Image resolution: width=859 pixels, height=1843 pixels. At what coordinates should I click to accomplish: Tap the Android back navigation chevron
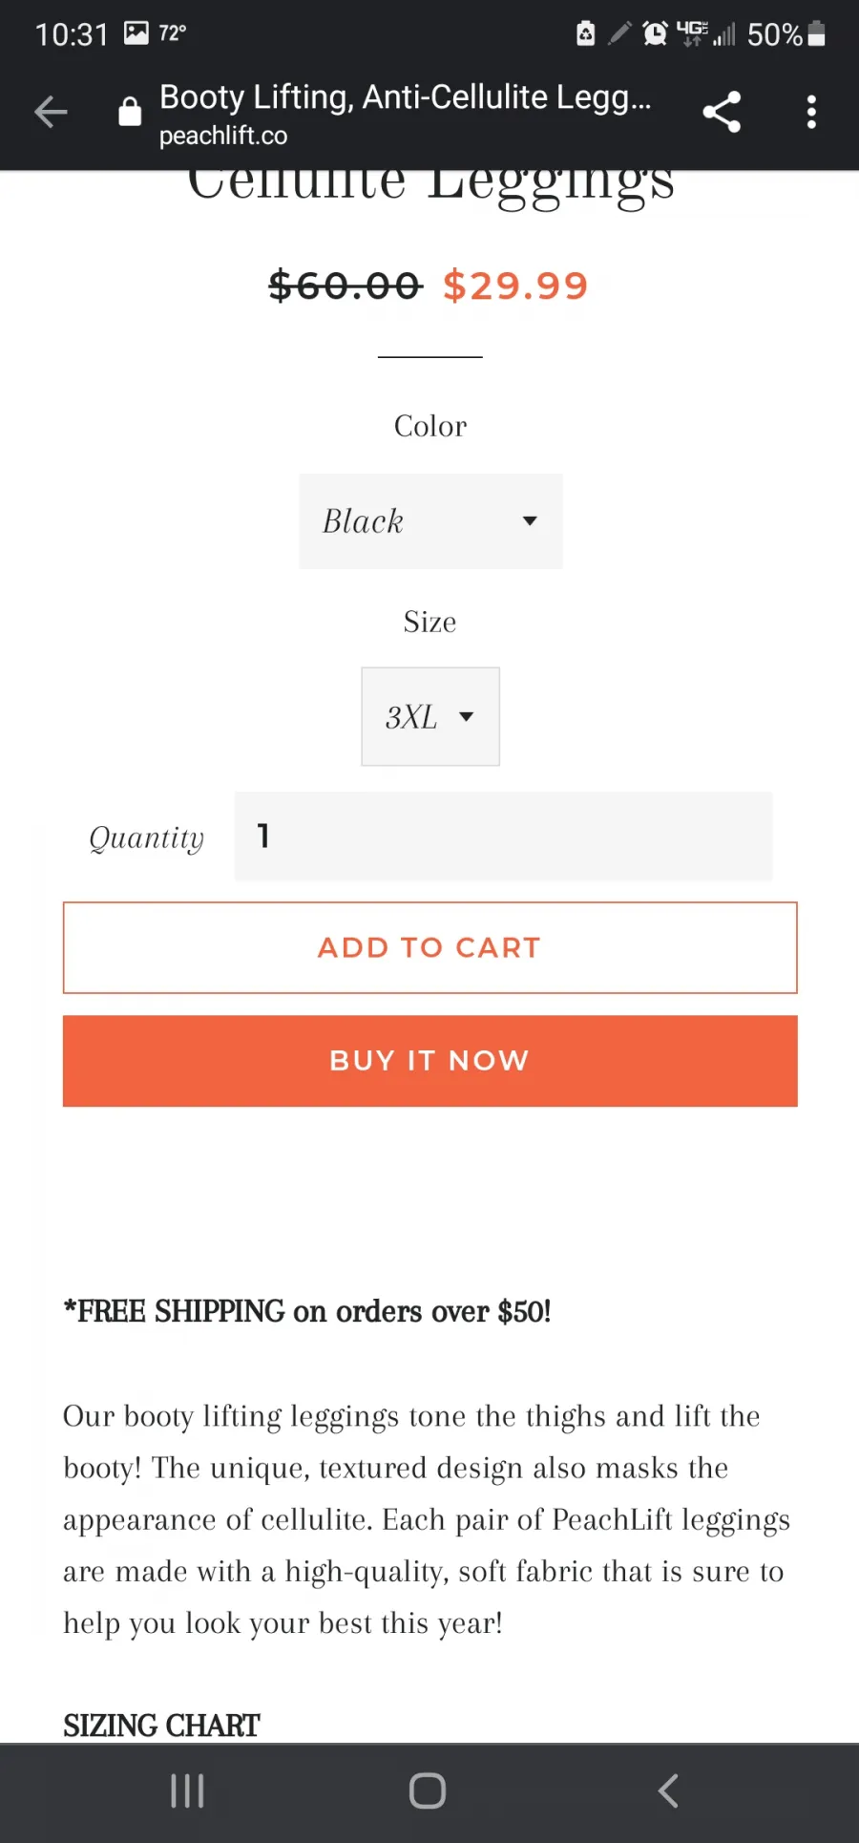(668, 1790)
